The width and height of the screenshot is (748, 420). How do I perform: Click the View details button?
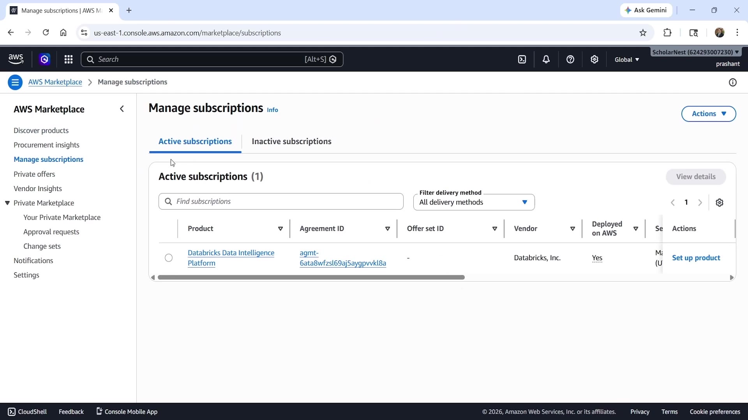click(696, 177)
